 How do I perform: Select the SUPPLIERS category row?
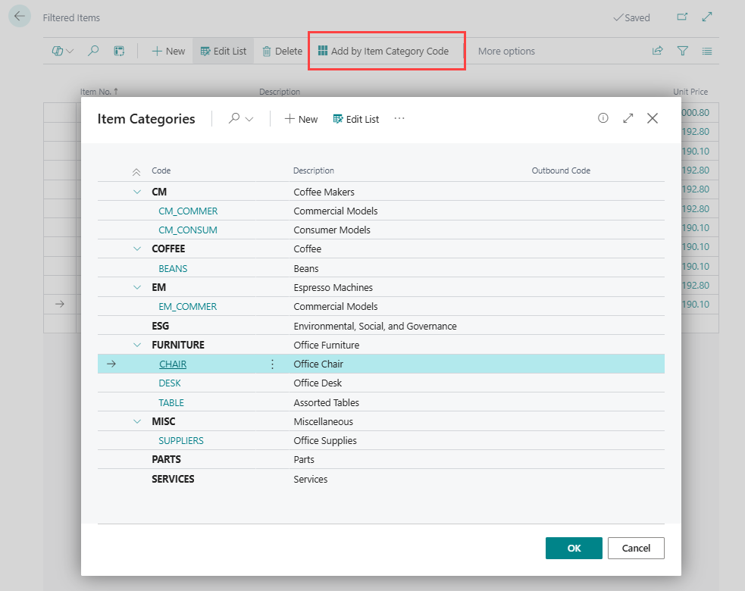(x=381, y=440)
